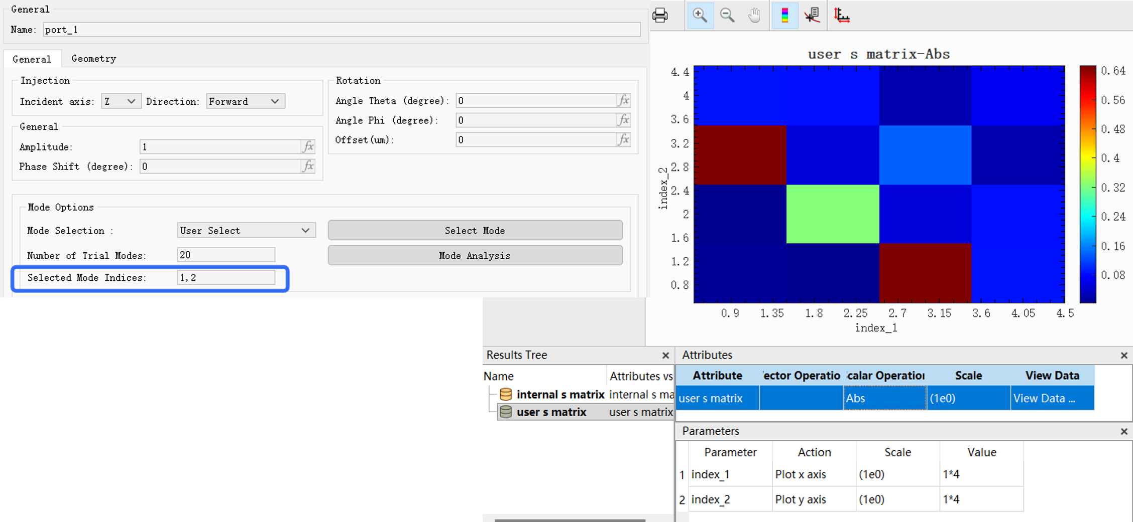Open the Mode Selection combo box
This screenshot has width=1133, height=522.
pyautogui.click(x=246, y=230)
